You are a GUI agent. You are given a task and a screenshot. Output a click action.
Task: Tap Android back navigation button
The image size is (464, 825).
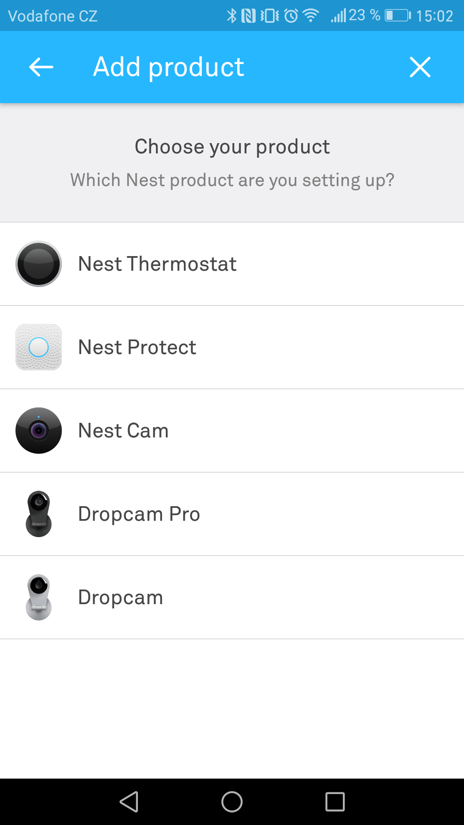tap(129, 802)
